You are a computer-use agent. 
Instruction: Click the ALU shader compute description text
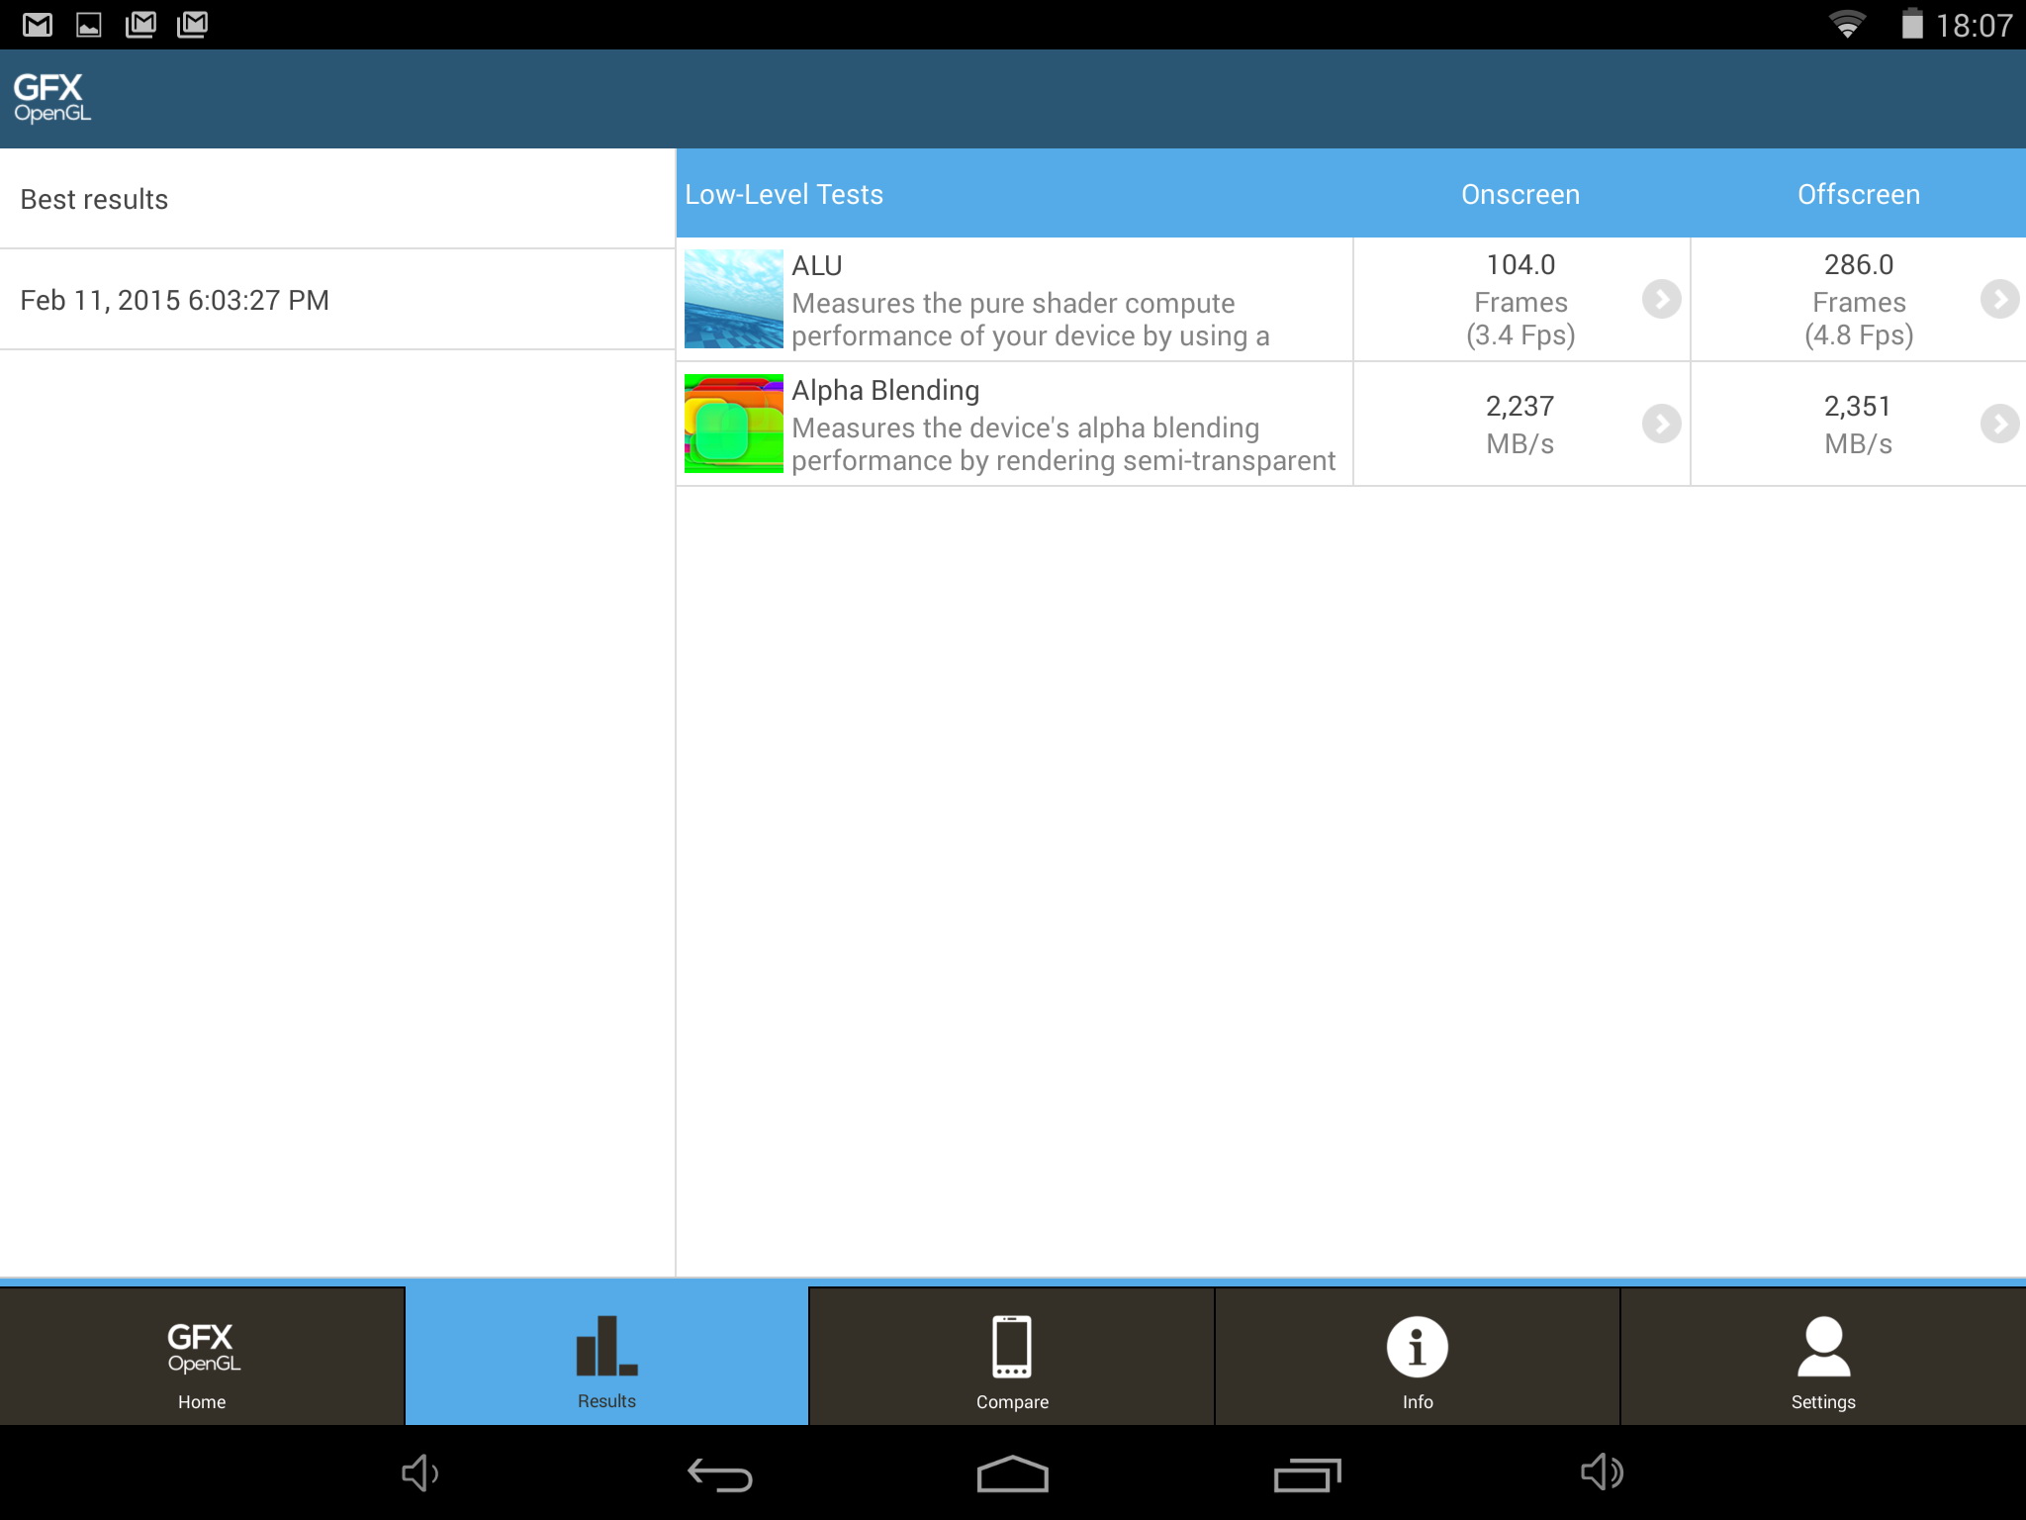pos(1030,320)
